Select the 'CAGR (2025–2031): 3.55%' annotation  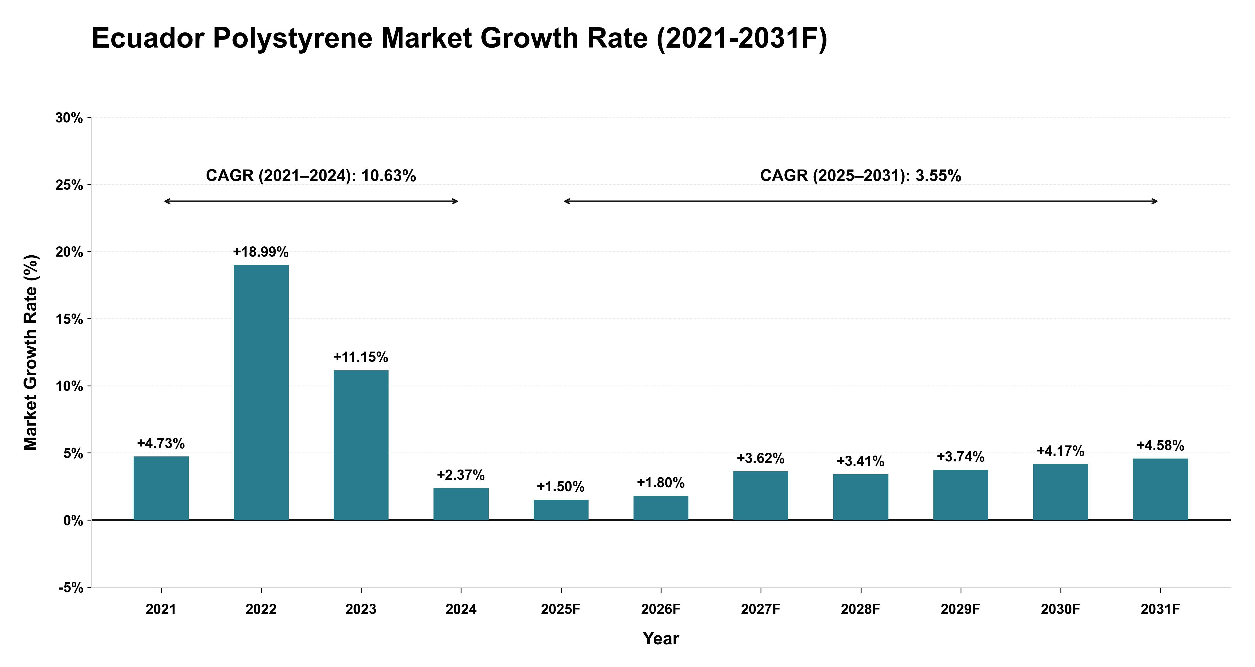[x=860, y=176]
